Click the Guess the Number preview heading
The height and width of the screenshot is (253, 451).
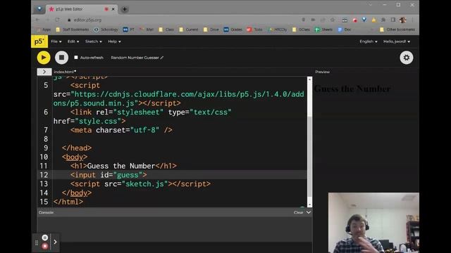coord(352,89)
